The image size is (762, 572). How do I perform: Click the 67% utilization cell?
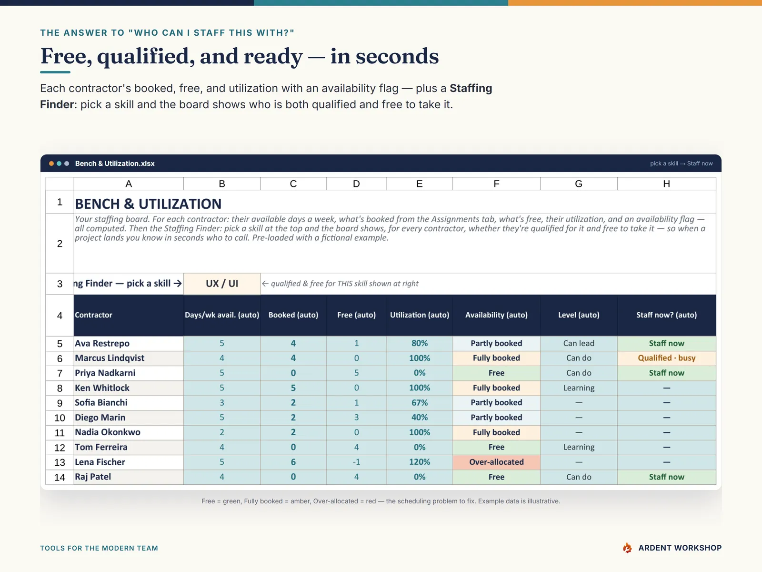[x=420, y=403]
